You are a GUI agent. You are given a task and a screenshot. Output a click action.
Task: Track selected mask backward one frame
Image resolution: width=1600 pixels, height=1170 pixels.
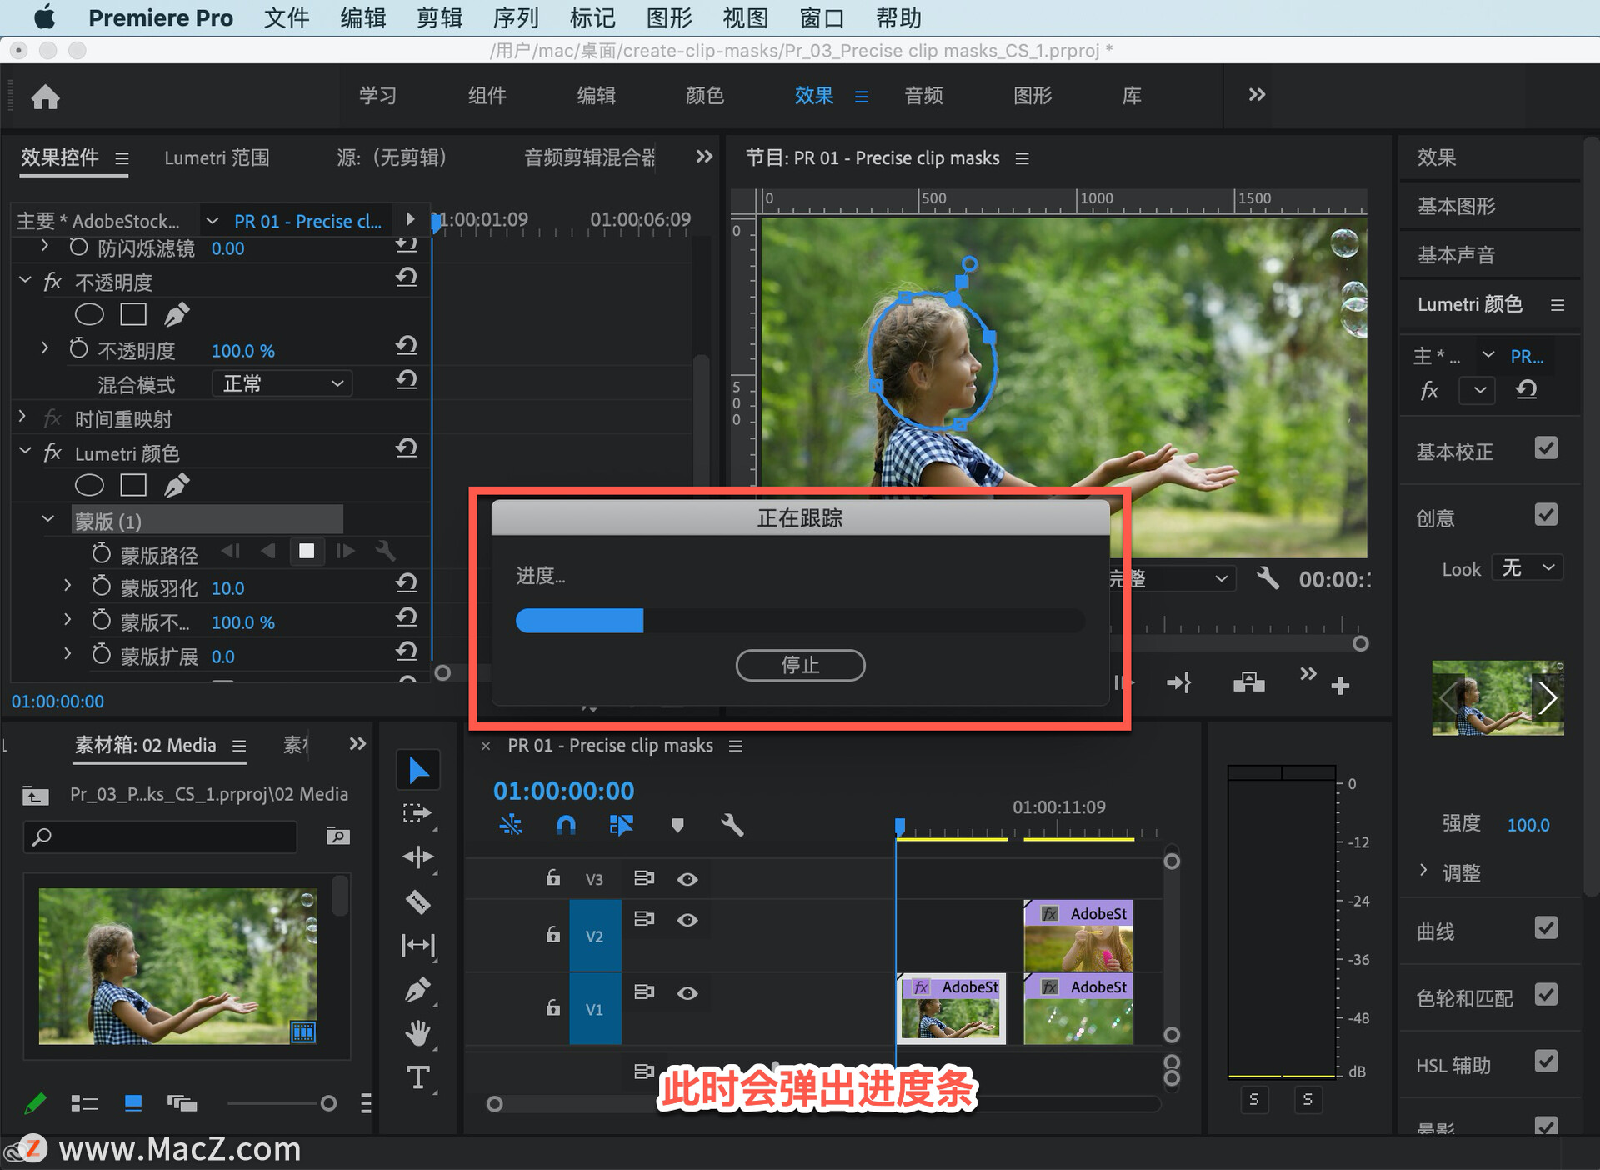(231, 551)
